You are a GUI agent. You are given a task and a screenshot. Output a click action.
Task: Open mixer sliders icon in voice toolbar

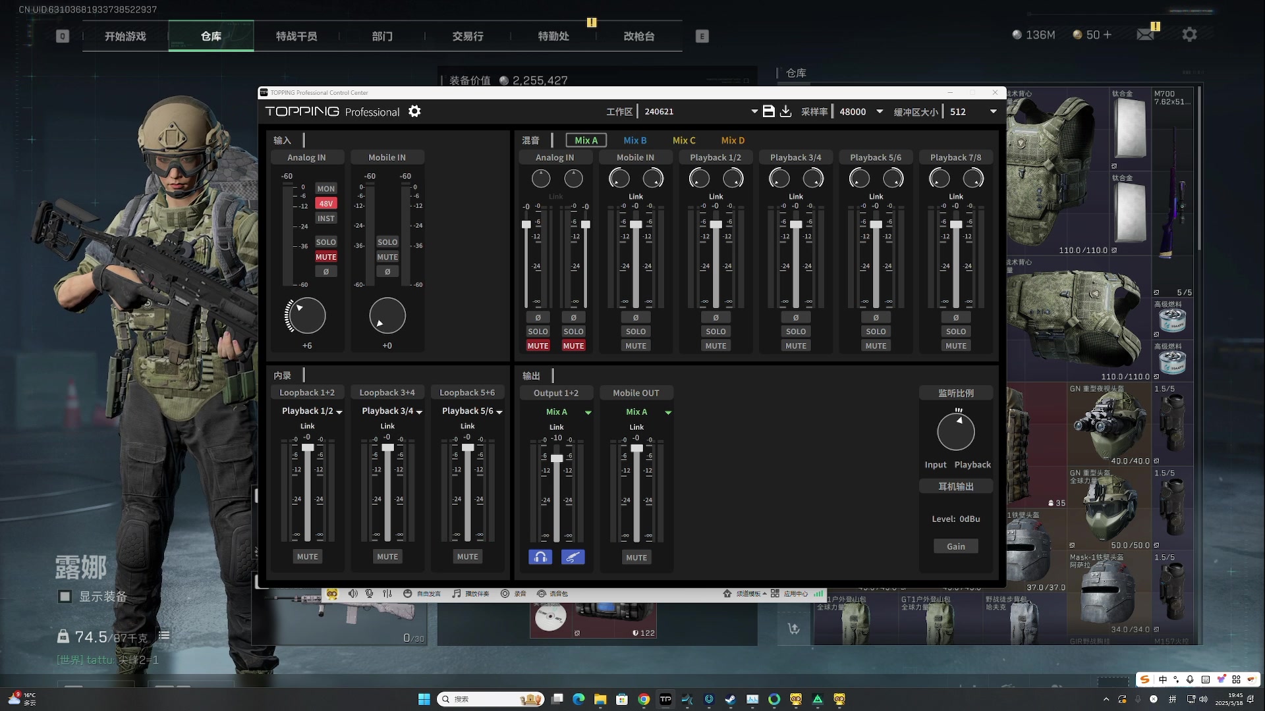point(387,594)
